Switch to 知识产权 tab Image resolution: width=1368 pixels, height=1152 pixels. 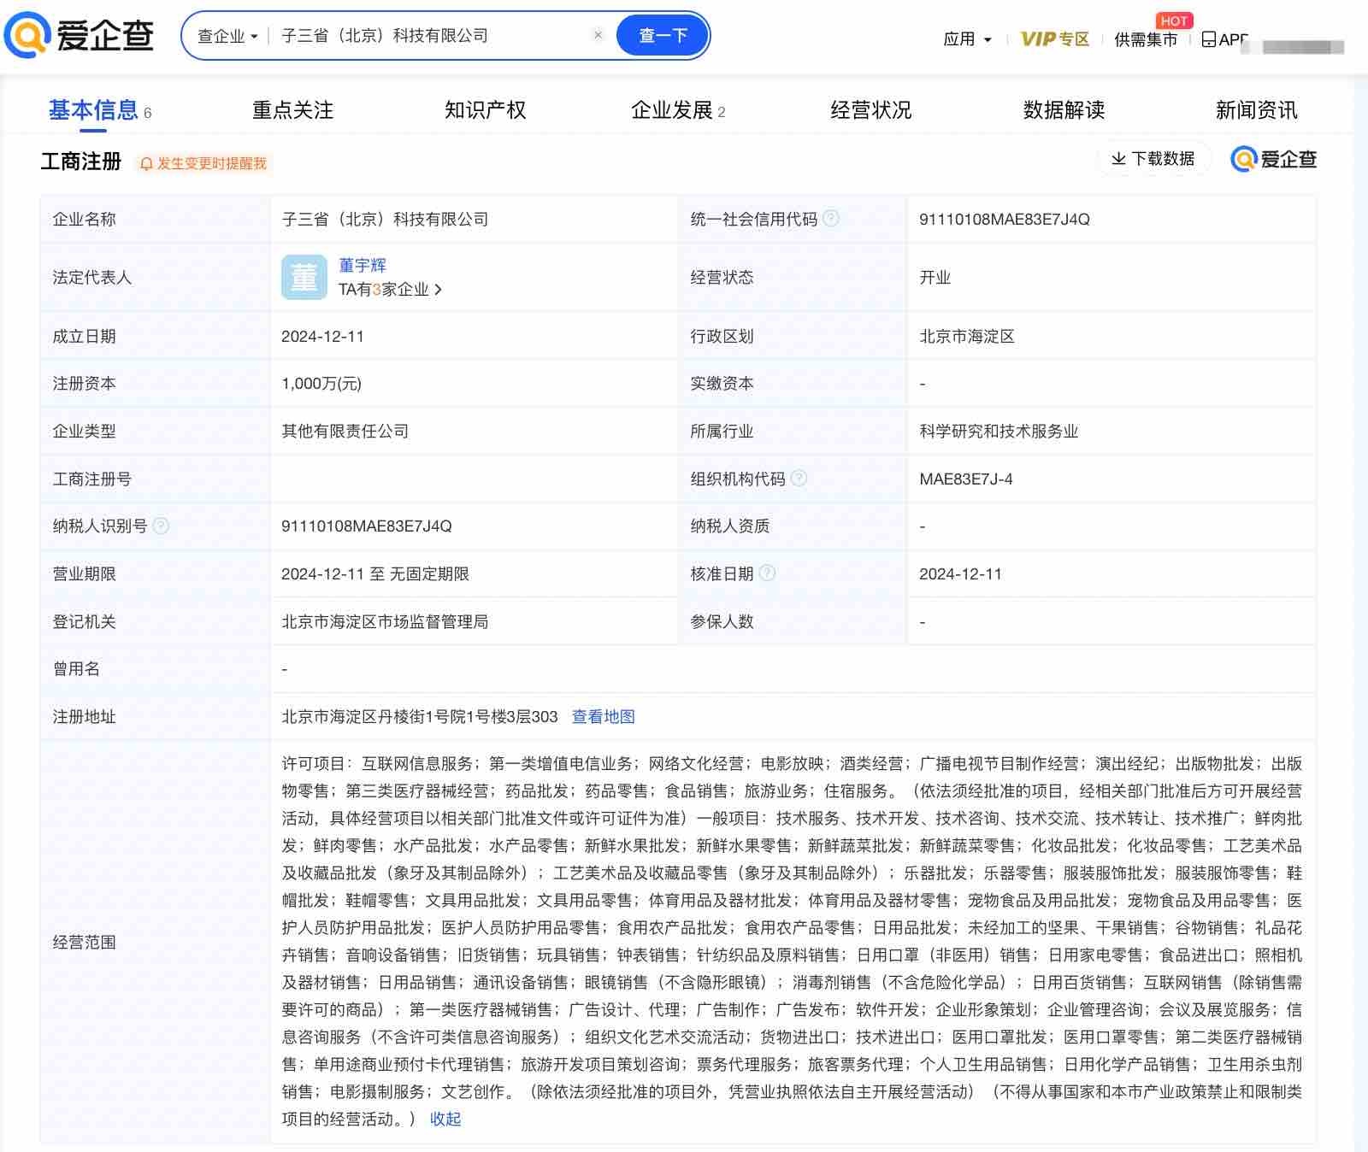pos(485,110)
